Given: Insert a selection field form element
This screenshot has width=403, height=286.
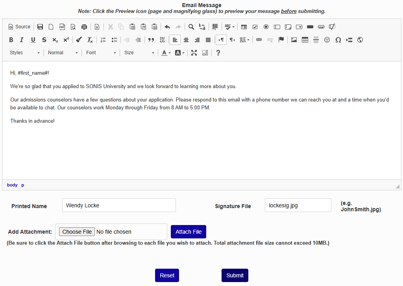Looking at the screenshot, I should (x=299, y=27).
